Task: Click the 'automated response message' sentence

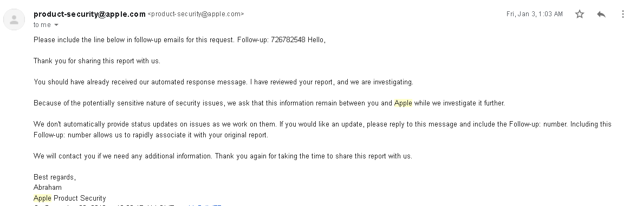Action: 224,82
